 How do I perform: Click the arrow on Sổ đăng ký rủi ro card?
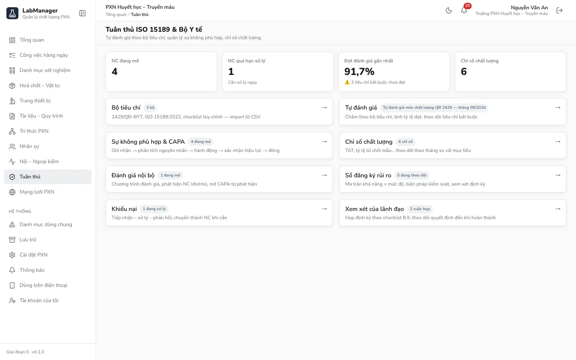pos(558,175)
